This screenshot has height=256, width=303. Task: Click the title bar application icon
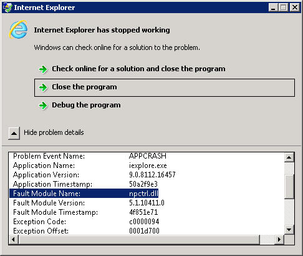click(7, 7)
